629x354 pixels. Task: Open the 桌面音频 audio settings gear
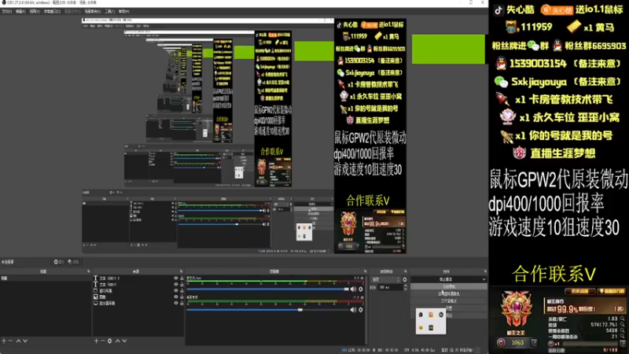(x=361, y=310)
